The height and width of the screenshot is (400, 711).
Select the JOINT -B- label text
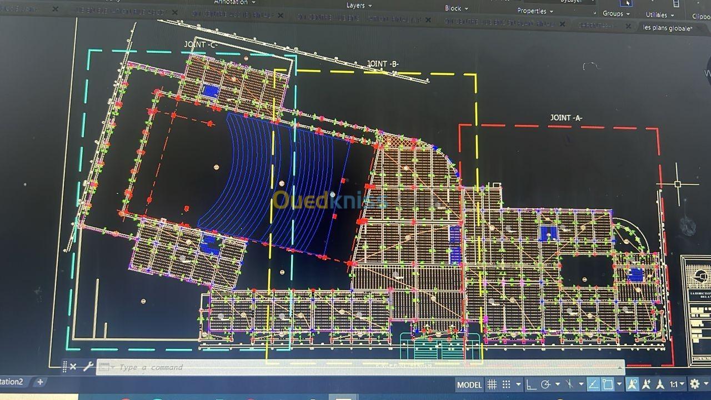(383, 64)
